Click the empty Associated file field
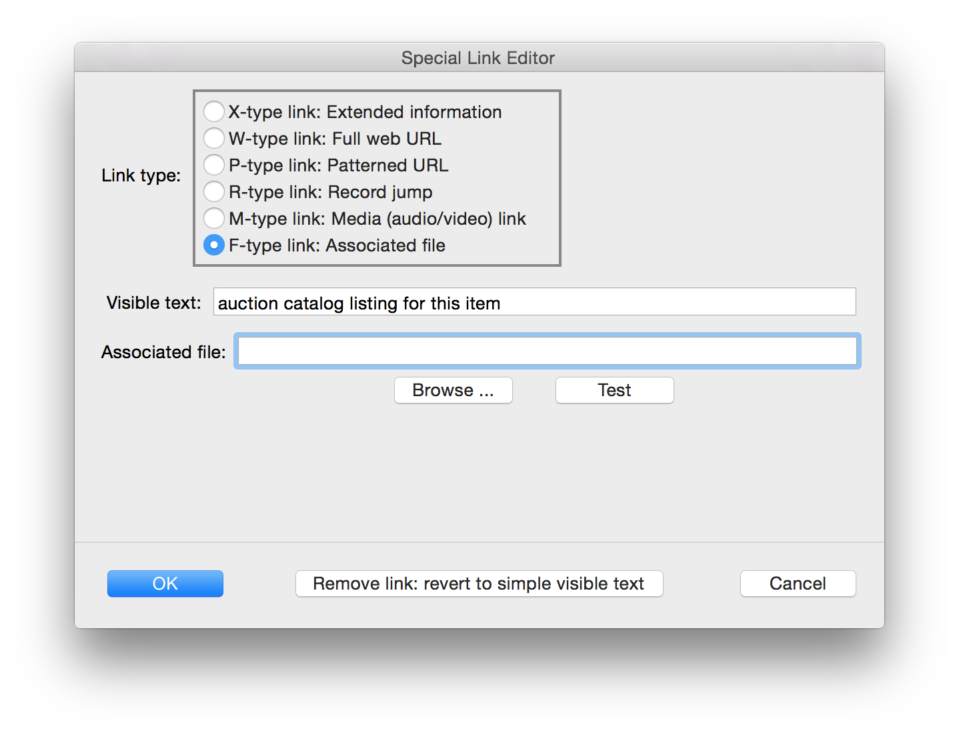The width and height of the screenshot is (959, 735). click(547, 350)
